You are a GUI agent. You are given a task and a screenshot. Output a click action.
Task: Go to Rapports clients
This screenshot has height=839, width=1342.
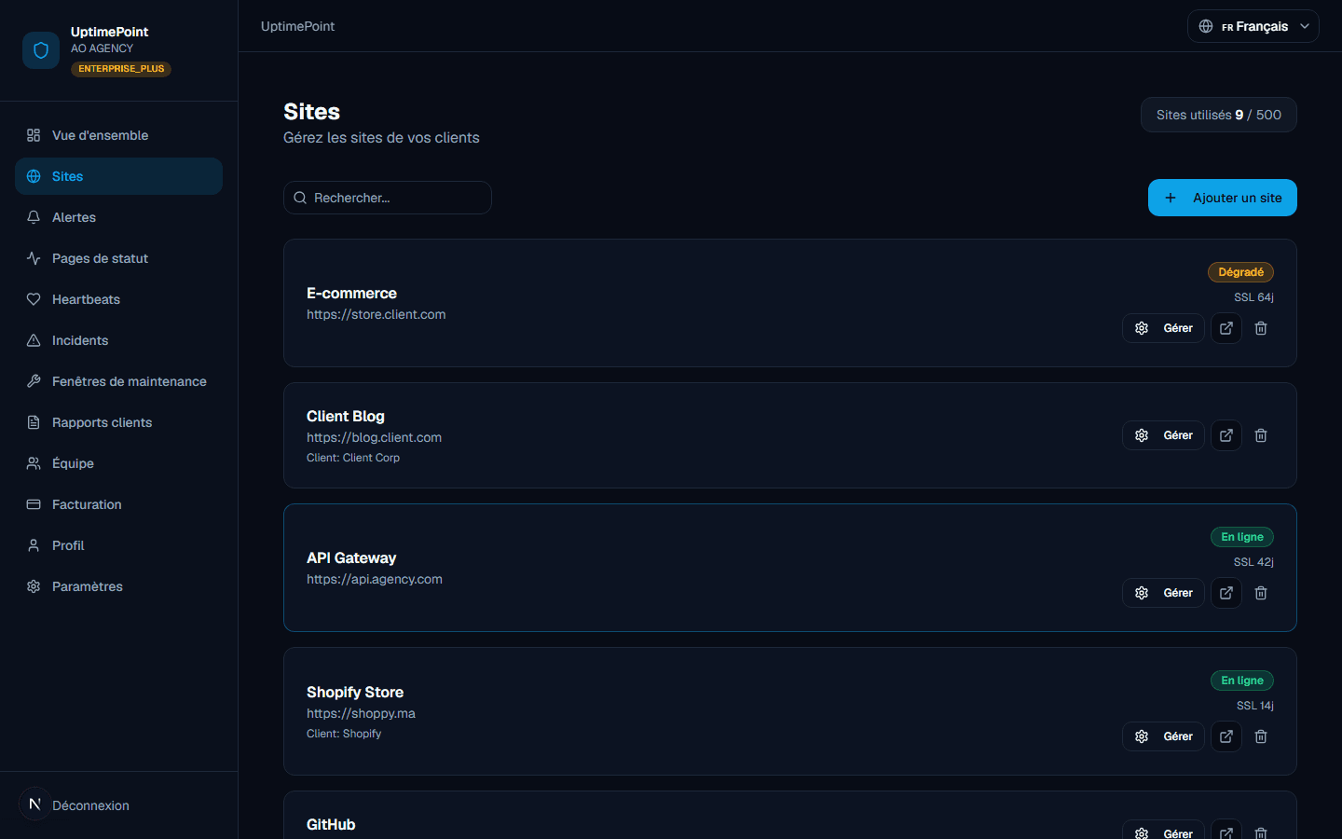point(118,422)
